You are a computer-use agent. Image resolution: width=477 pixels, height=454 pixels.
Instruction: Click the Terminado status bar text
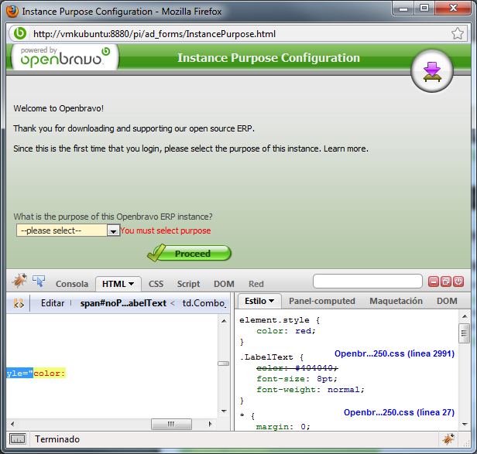57,439
